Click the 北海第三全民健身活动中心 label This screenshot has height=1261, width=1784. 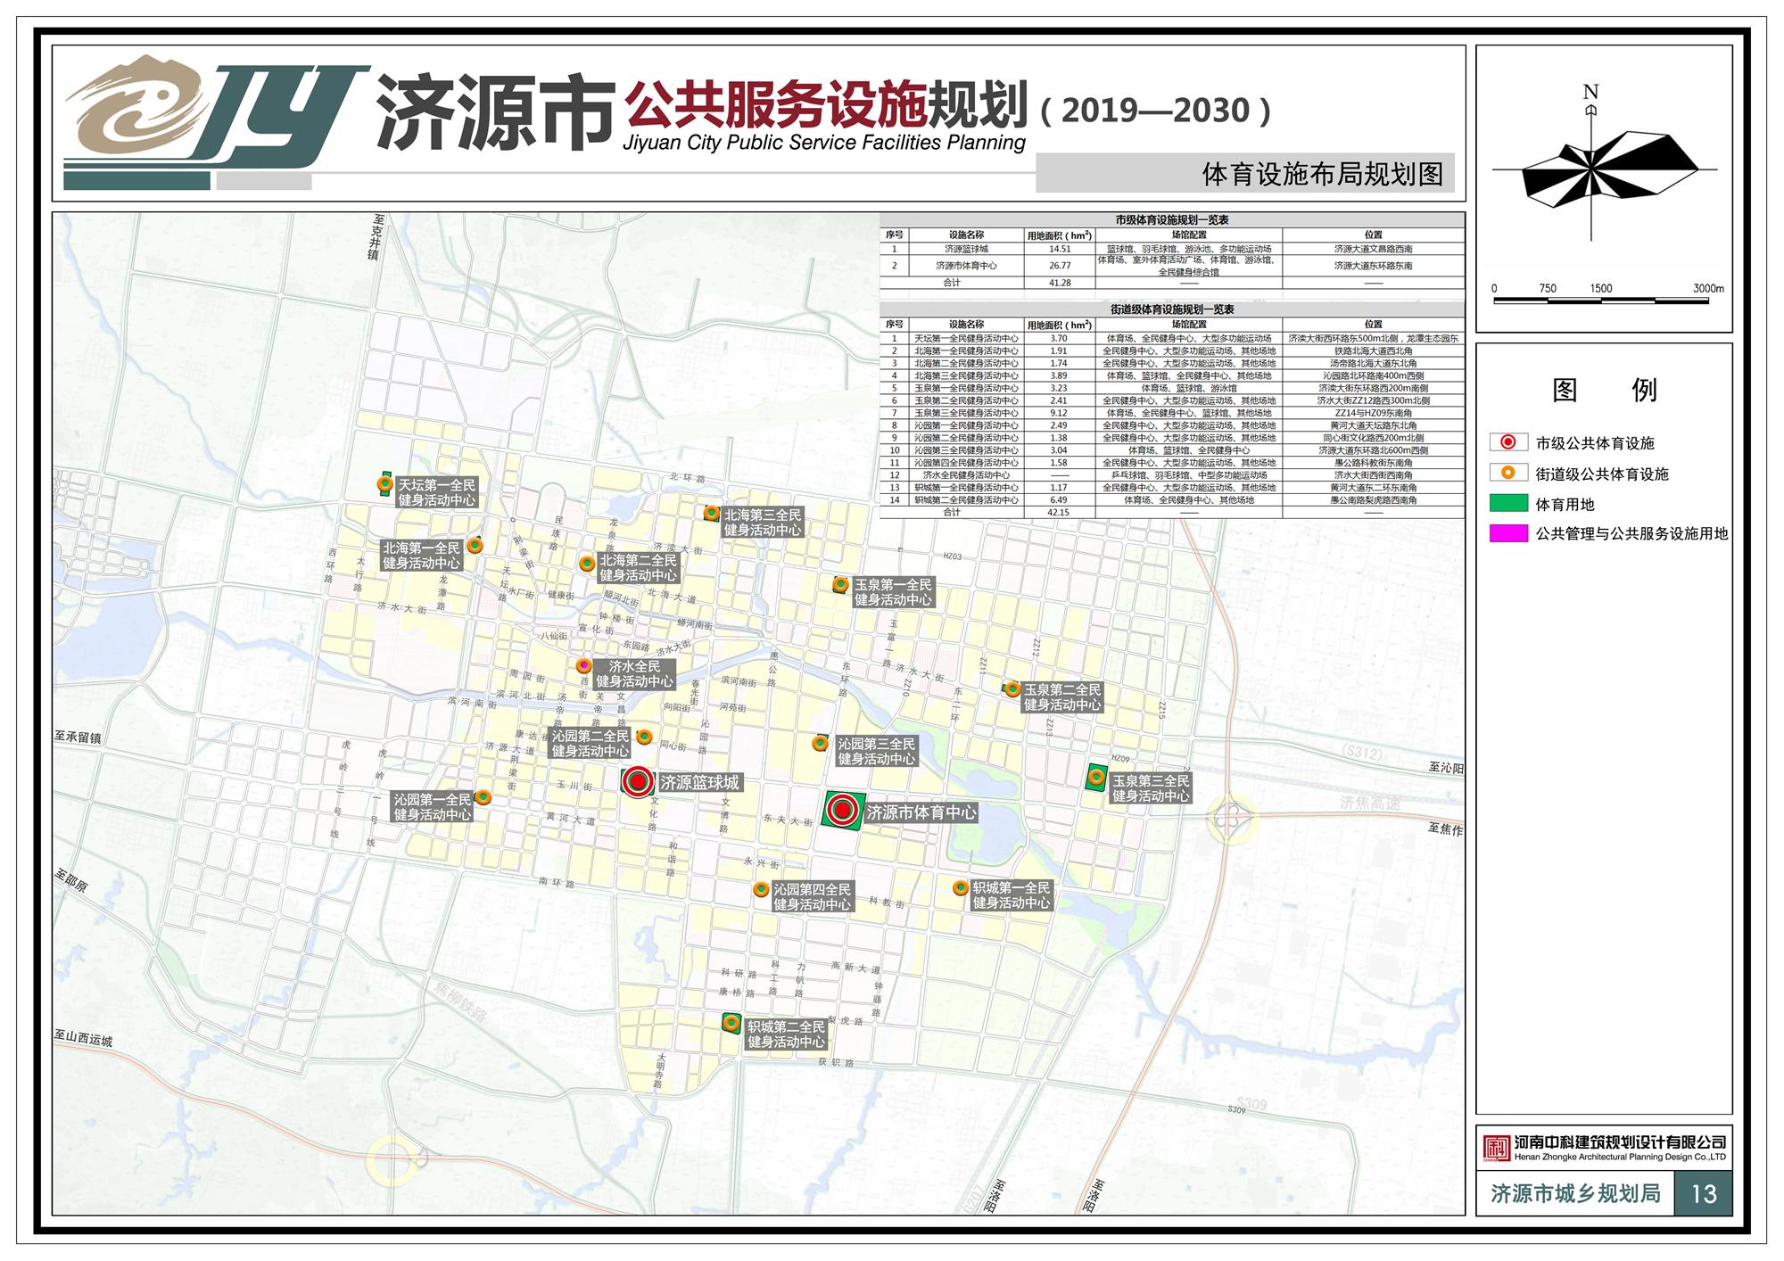763,523
